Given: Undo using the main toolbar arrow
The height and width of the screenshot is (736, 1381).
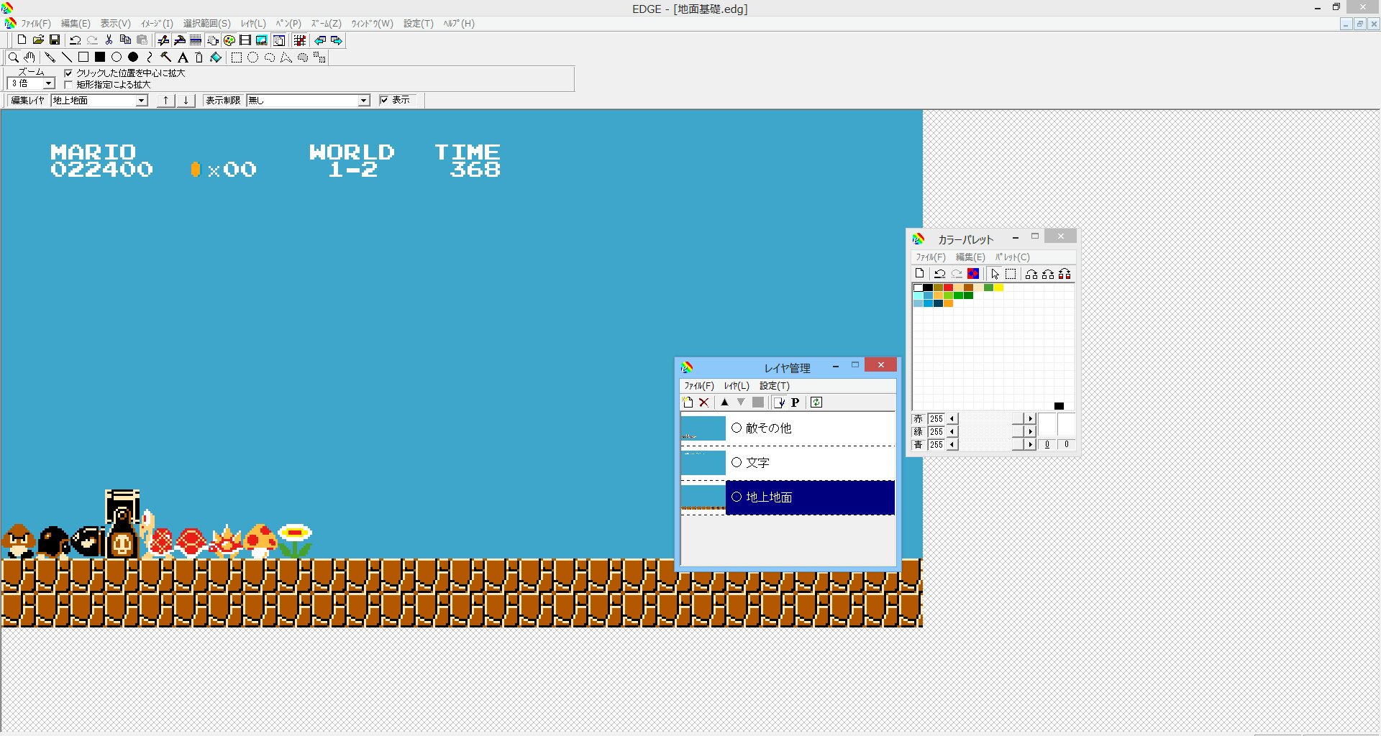Looking at the screenshot, I should [75, 40].
